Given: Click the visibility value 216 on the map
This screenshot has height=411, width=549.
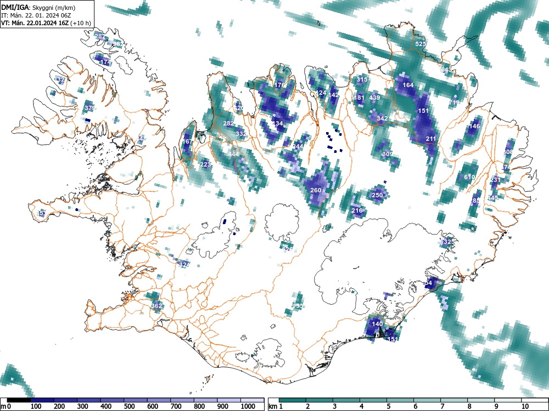Looking at the screenshot, I should click(357, 210).
